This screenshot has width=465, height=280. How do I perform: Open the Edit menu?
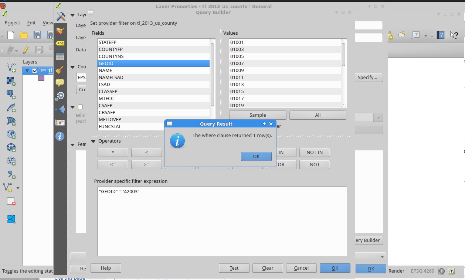[x=31, y=23]
